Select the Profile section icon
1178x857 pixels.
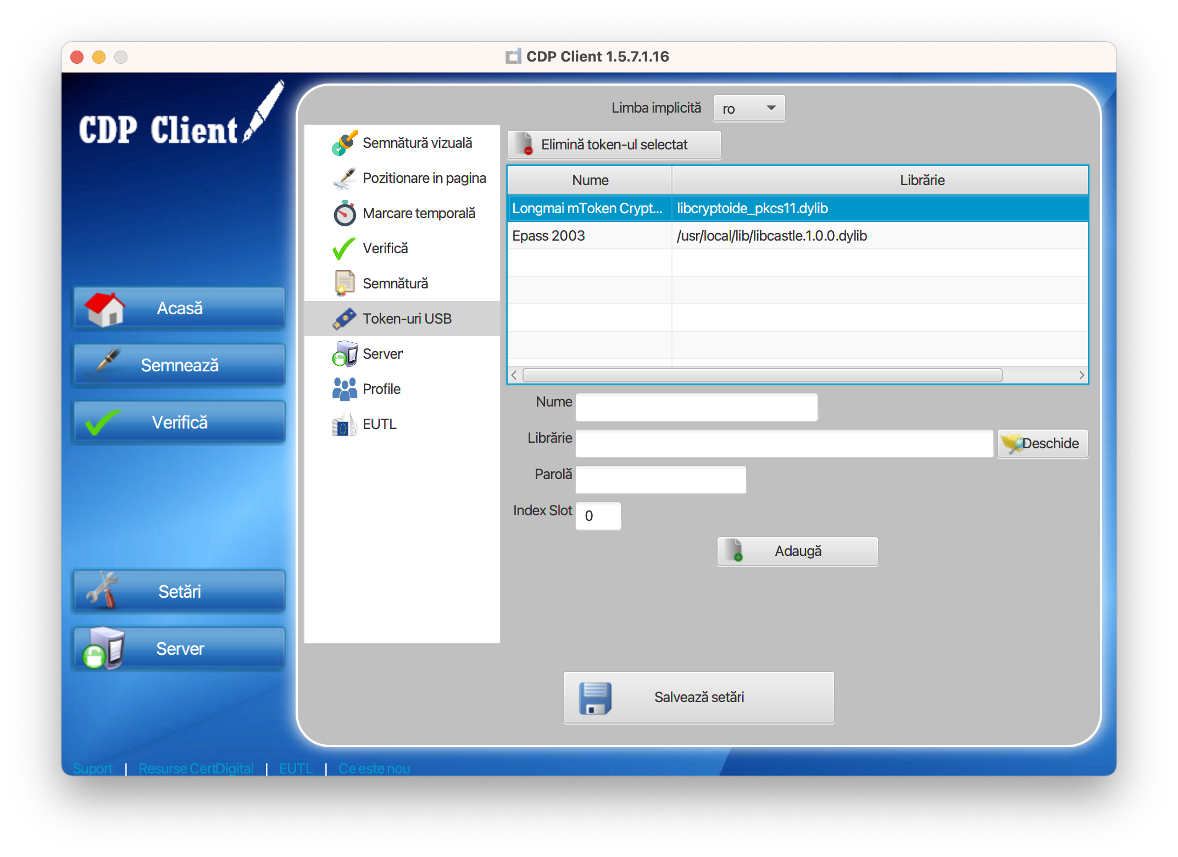[344, 388]
